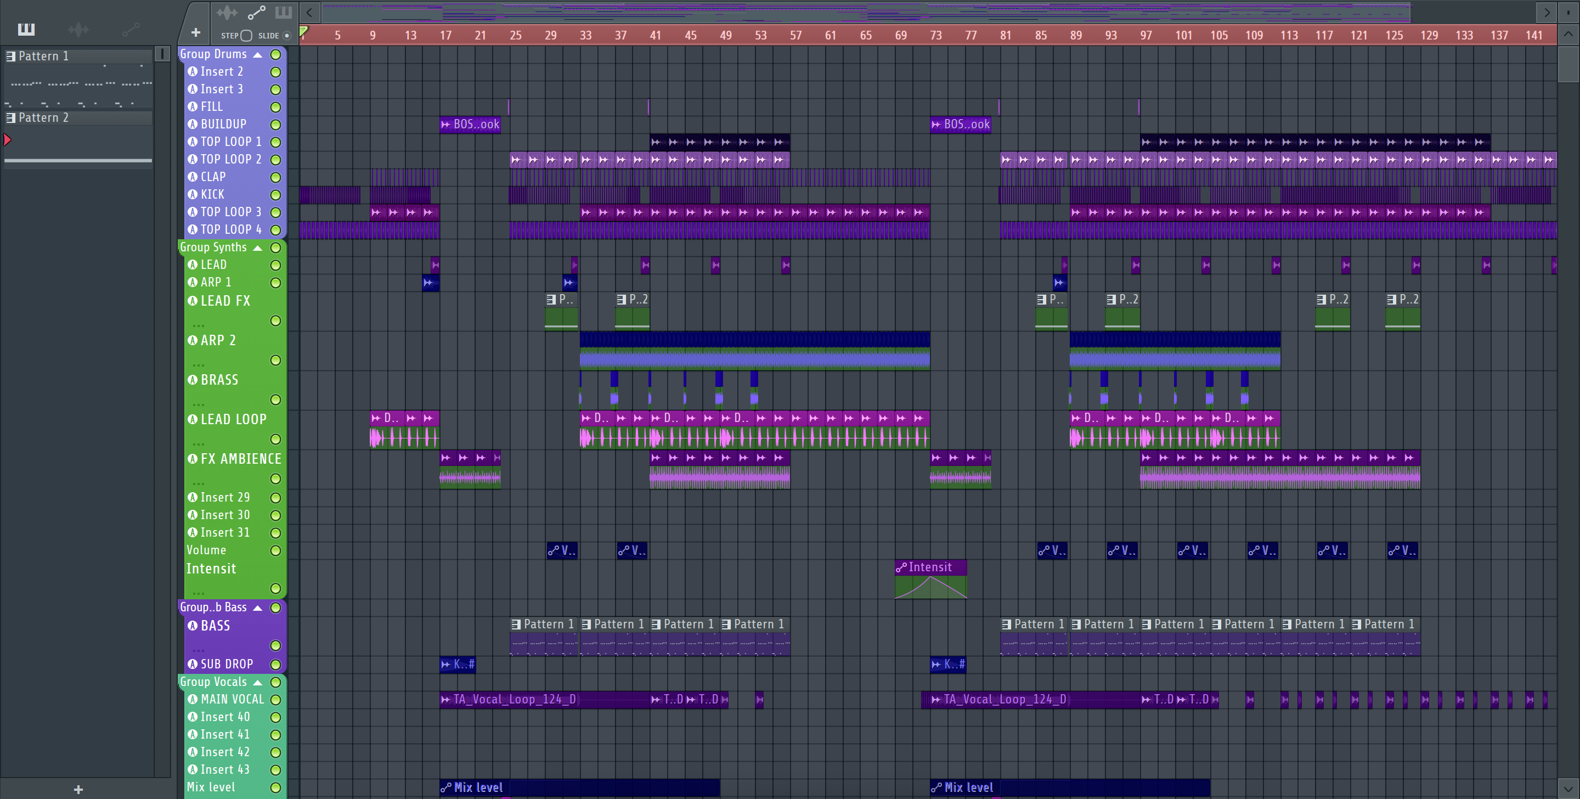Click the KICK track icon
The height and width of the screenshot is (799, 1580).
pyautogui.click(x=193, y=194)
